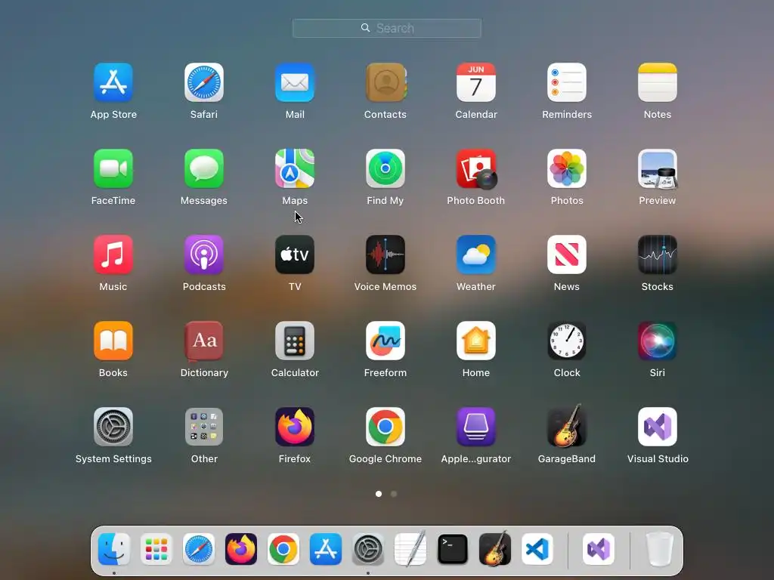Screen dimensions: 774x580
Task: Open System Settings from the Launchpad grid
Action: 113,427
